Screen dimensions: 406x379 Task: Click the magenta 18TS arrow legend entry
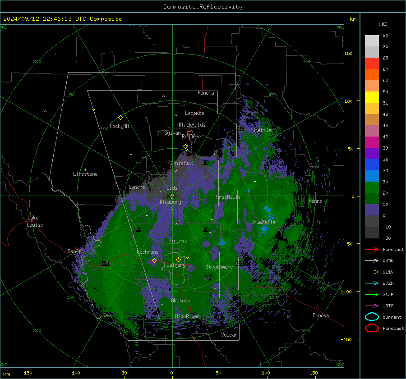click(372, 306)
